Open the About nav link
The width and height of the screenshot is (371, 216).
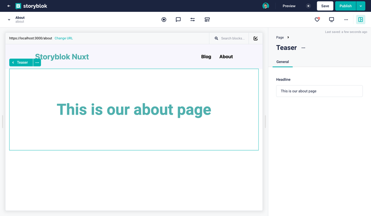(x=226, y=57)
